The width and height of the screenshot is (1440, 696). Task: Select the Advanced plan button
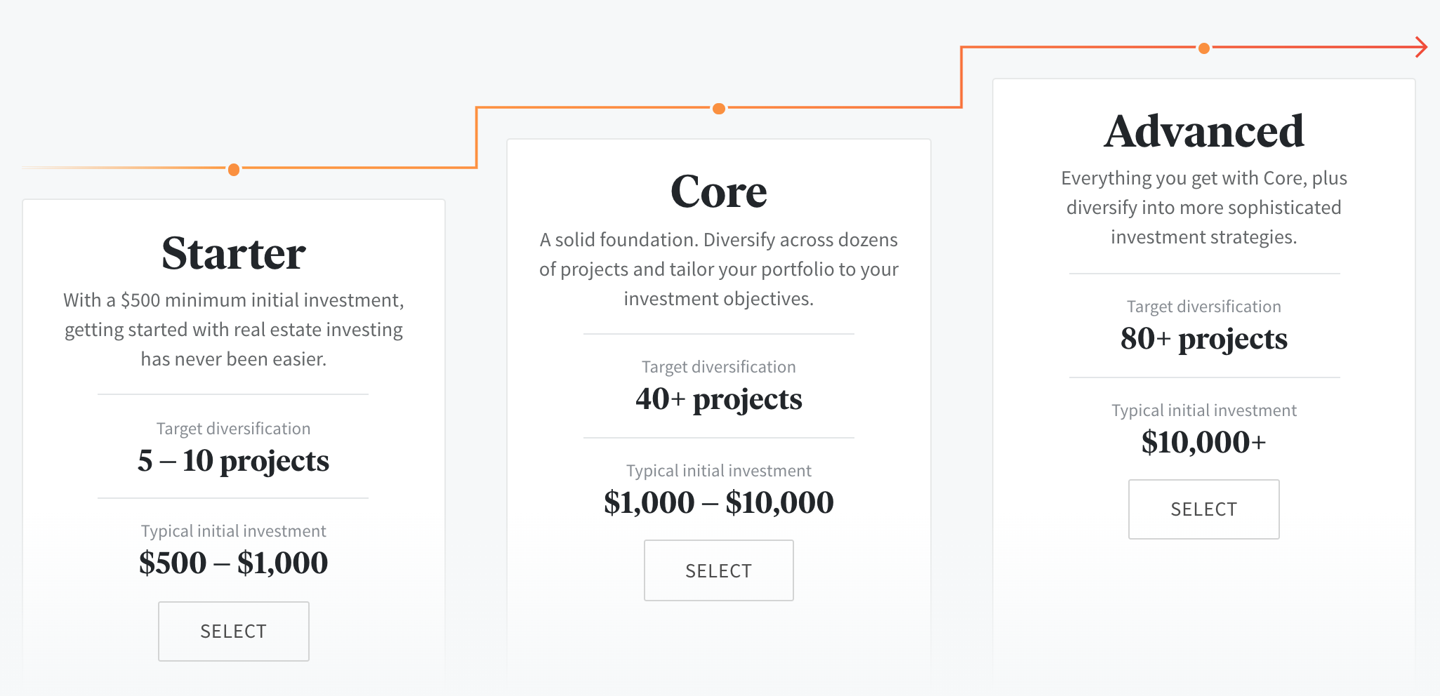coord(1204,509)
